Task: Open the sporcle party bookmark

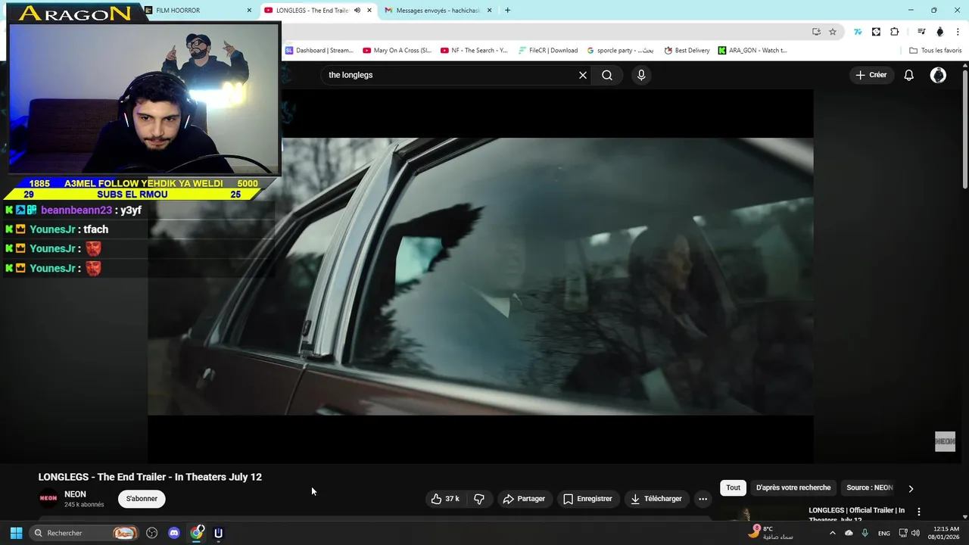Action: tap(620, 51)
